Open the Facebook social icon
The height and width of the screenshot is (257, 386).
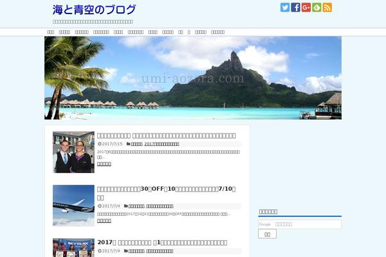(x=295, y=7)
